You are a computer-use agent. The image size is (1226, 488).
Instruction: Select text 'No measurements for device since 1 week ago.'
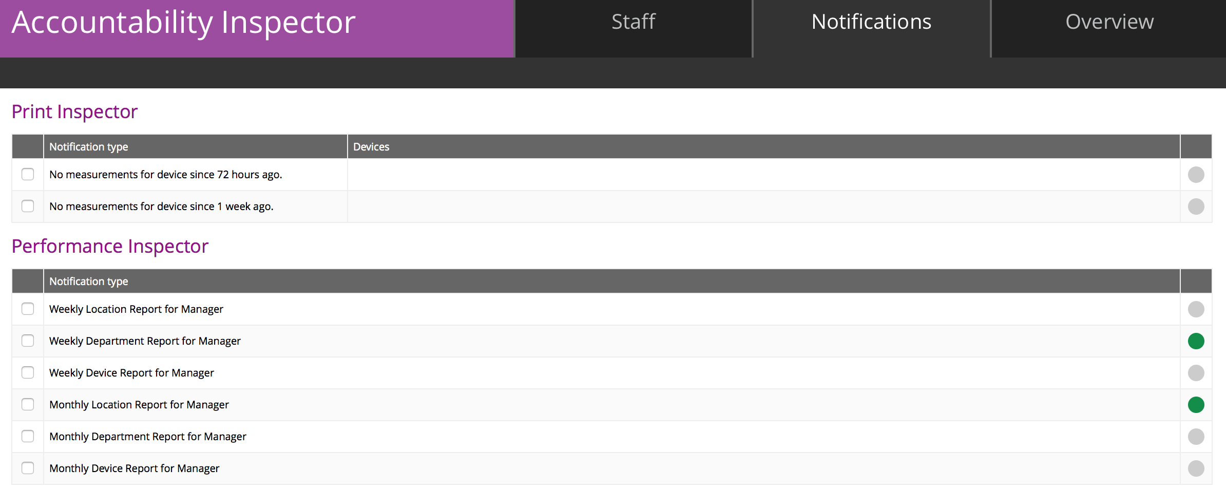161,207
